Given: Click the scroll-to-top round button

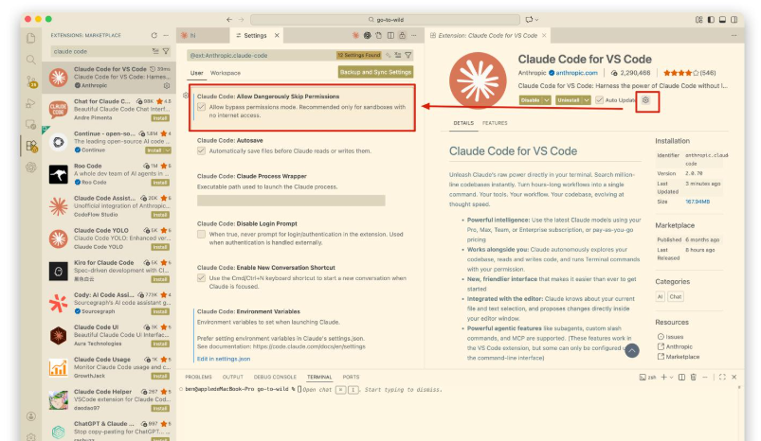Looking at the screenshot, I should [x=631, y=350].
